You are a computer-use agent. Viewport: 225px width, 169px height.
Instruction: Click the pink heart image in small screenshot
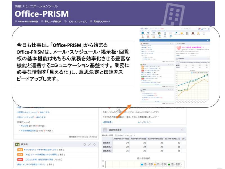[x=179, y=48]
